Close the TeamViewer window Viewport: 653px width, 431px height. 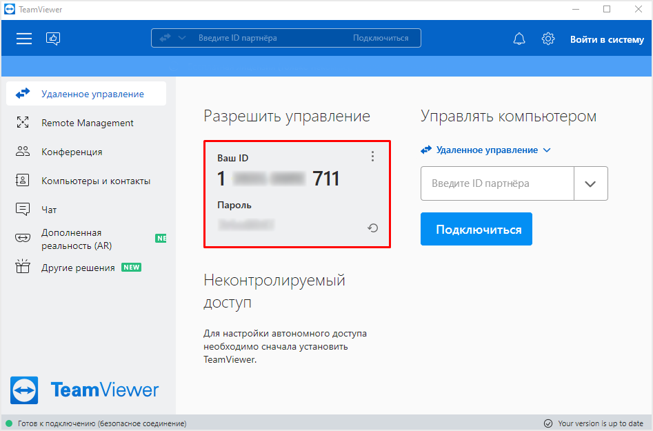(638, 9)
